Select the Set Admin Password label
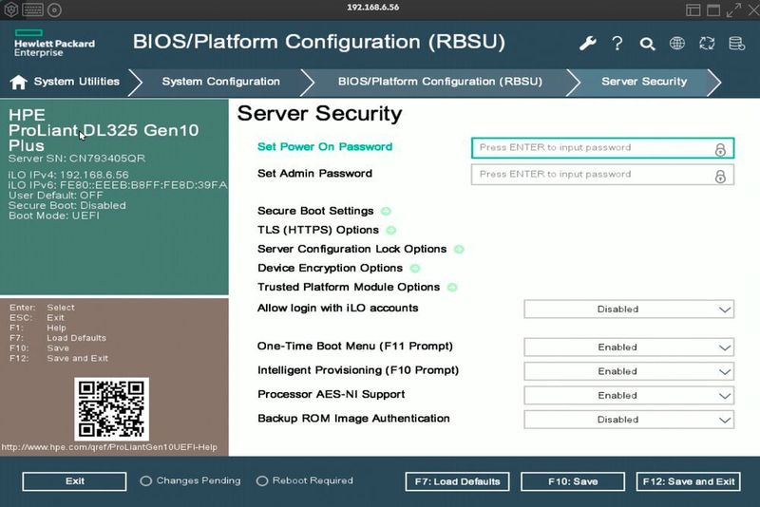This screenshot has height=507, width=760. pyautogui.click(x=314, y=174)
